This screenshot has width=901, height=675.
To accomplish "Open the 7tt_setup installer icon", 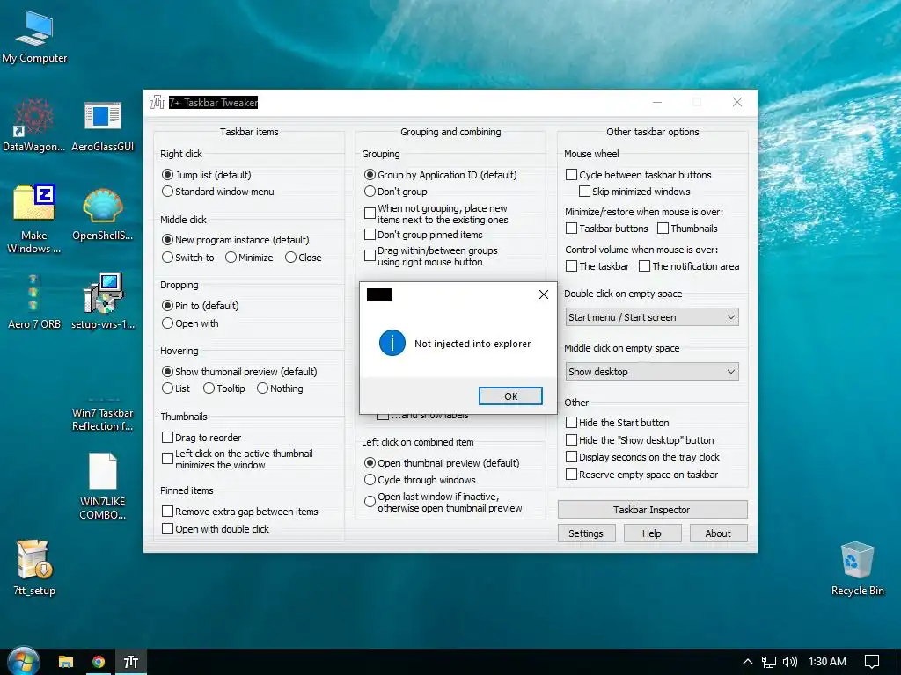I will 34,569.
